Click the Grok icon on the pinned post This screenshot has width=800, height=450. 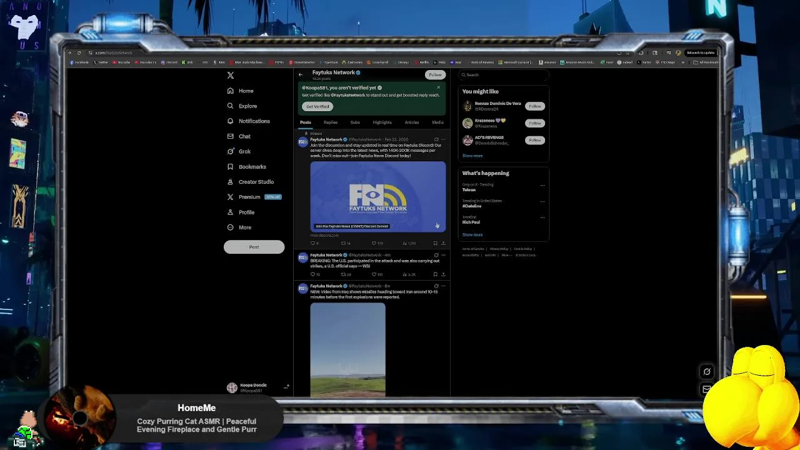tap(436, 139)
